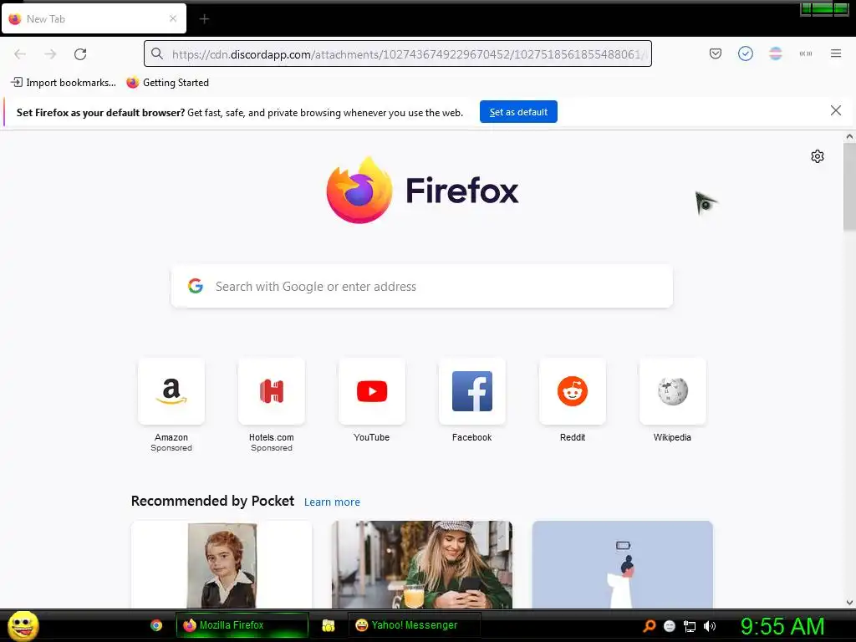Click the smiley face tray icon
Image resolution: width=856 pixels, height=642 pixels.
(670, 626)
